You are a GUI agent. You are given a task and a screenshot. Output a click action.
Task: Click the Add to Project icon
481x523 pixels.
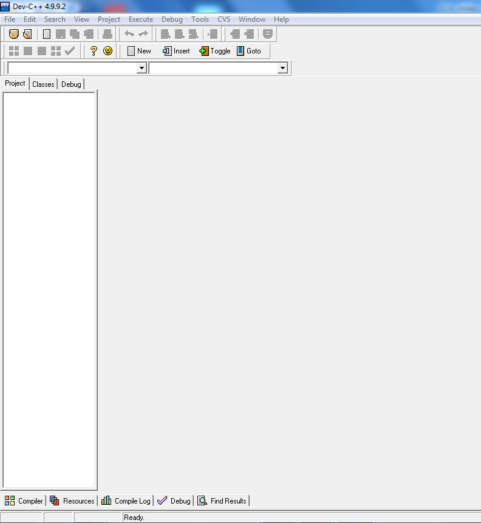[x=235, y=34]
